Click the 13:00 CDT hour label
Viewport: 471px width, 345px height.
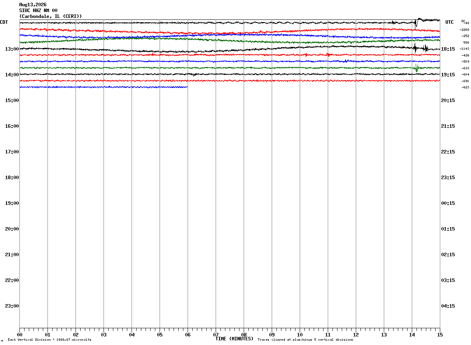pos(12,49)
